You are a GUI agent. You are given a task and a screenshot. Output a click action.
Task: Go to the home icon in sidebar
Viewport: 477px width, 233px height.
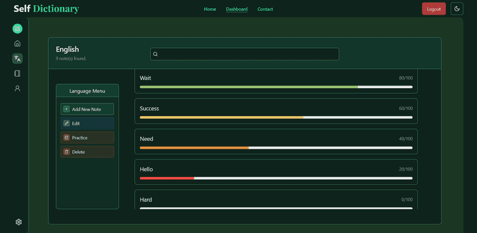17,43
